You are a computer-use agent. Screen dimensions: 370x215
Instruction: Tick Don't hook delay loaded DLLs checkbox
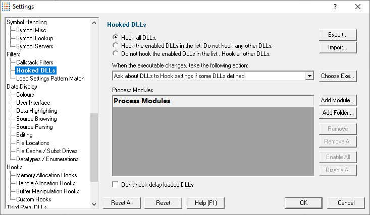[115, 184]
